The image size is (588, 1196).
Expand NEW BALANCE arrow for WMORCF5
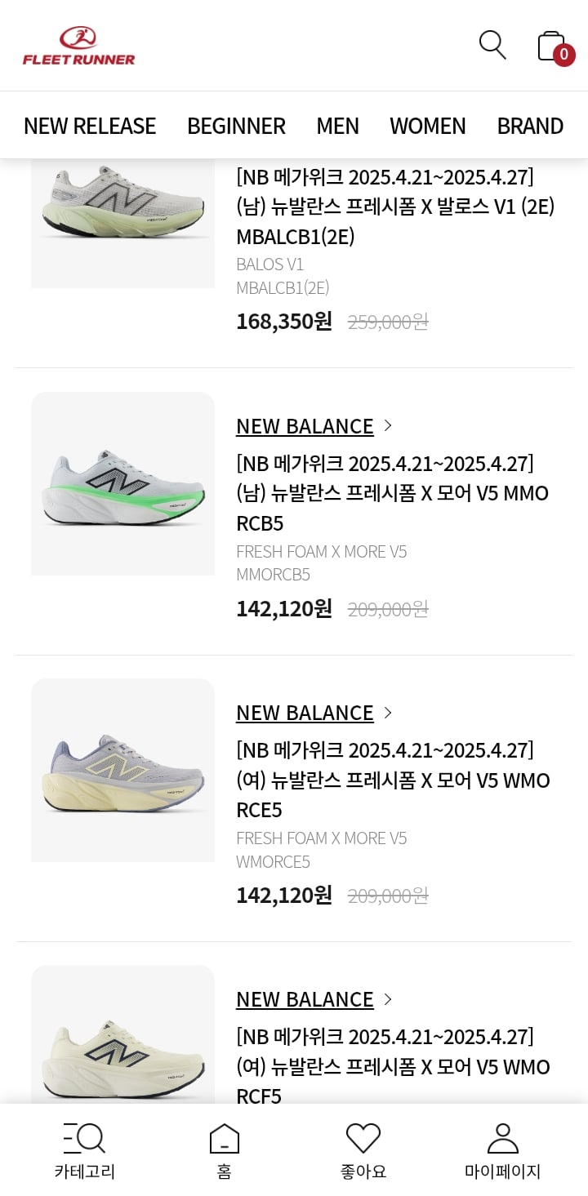click(388, 999)
